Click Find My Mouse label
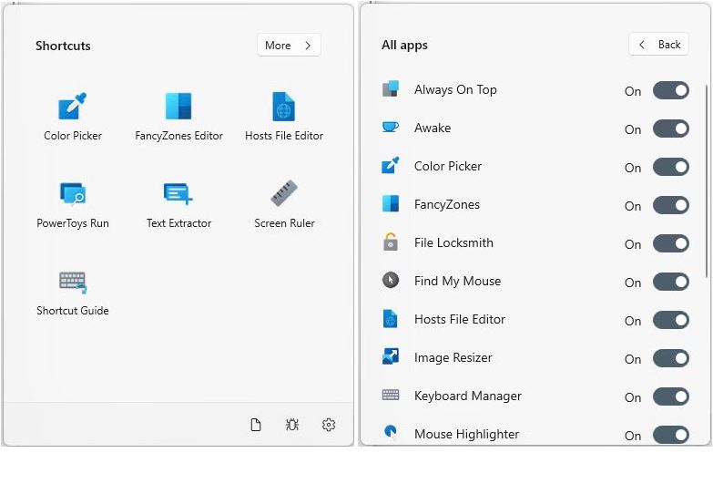 pyautogui.click(x=457, y=282)
